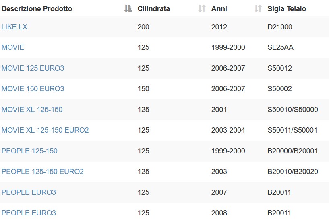
Task: Open the PEOPLE 125-150 EURO2 link
Action: click(43, 172)
